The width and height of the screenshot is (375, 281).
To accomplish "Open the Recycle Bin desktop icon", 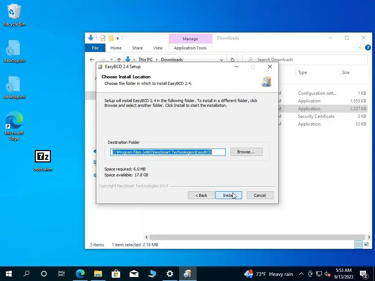I will click(x=14, y=15).
